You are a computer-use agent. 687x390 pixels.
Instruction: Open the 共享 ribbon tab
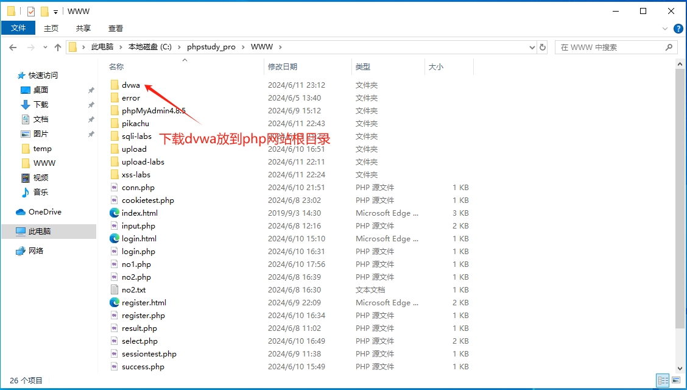[x=83, y=28]
